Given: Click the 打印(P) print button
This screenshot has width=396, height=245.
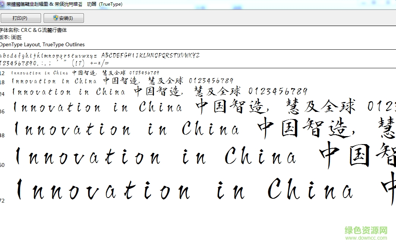Looking at the screenshot, I should pyautogui.click(x=21, y=18).
